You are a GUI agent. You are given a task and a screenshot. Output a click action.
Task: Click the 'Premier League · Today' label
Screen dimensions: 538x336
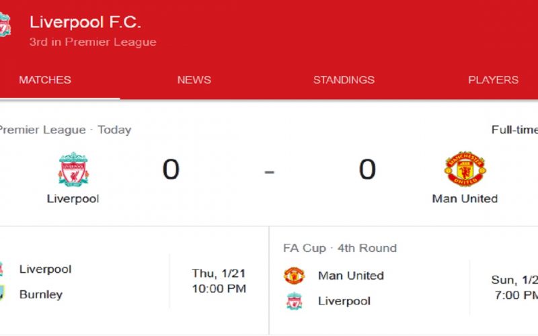(65, 130)
